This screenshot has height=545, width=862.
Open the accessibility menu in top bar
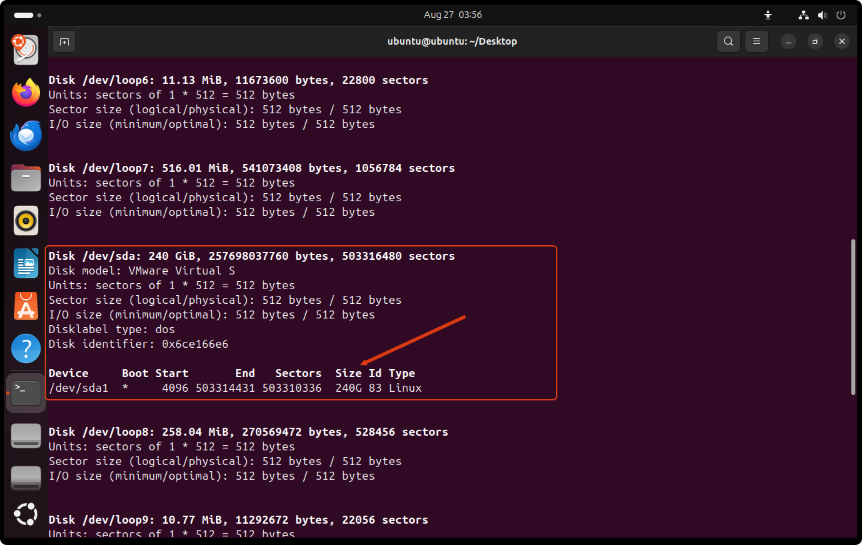(768, 15)
